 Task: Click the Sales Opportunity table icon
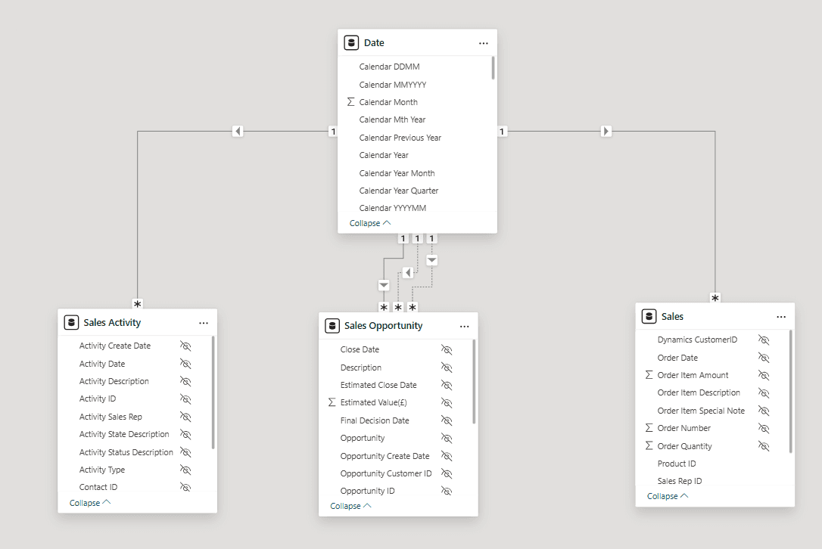point(332,326)
